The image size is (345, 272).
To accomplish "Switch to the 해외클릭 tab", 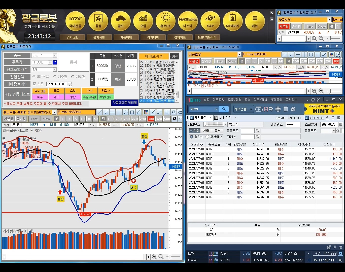I will [200, 118].
